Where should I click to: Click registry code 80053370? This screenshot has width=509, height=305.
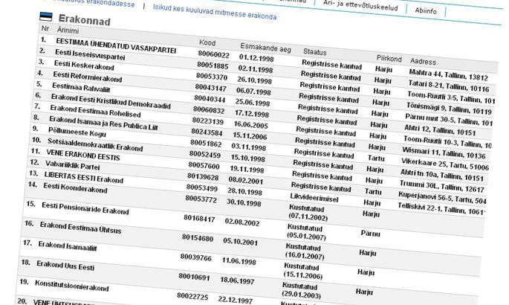coord(212,77)
